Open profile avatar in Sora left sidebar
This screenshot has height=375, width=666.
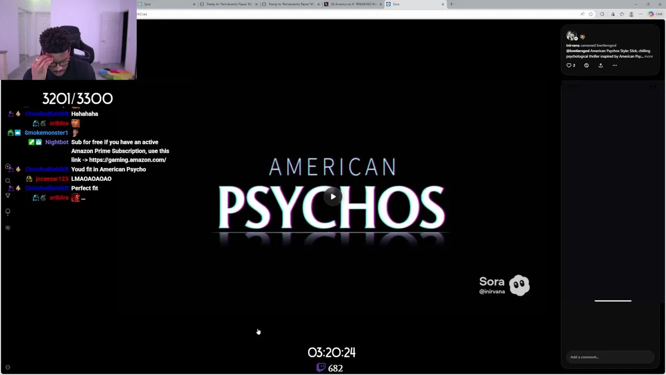(8, 228)
